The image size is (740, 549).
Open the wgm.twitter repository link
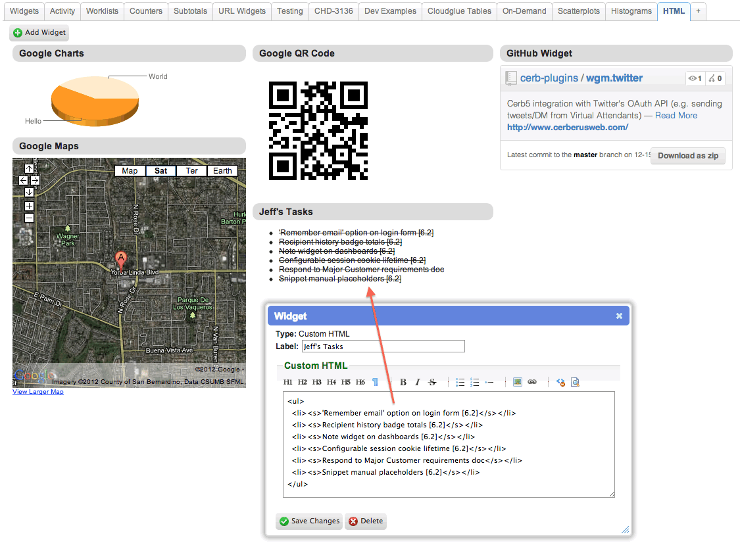click(614, 78)
